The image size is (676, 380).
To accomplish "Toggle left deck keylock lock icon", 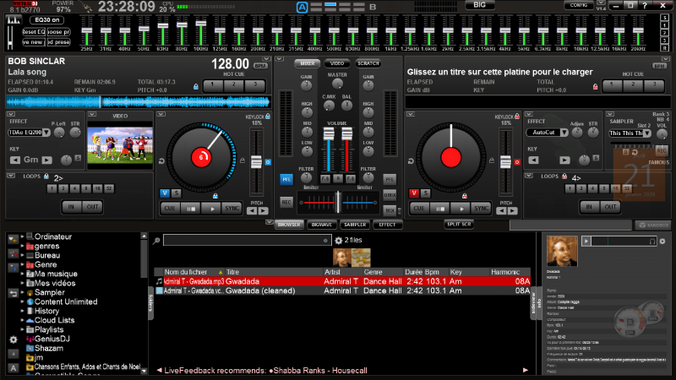I will click(268, 117).
